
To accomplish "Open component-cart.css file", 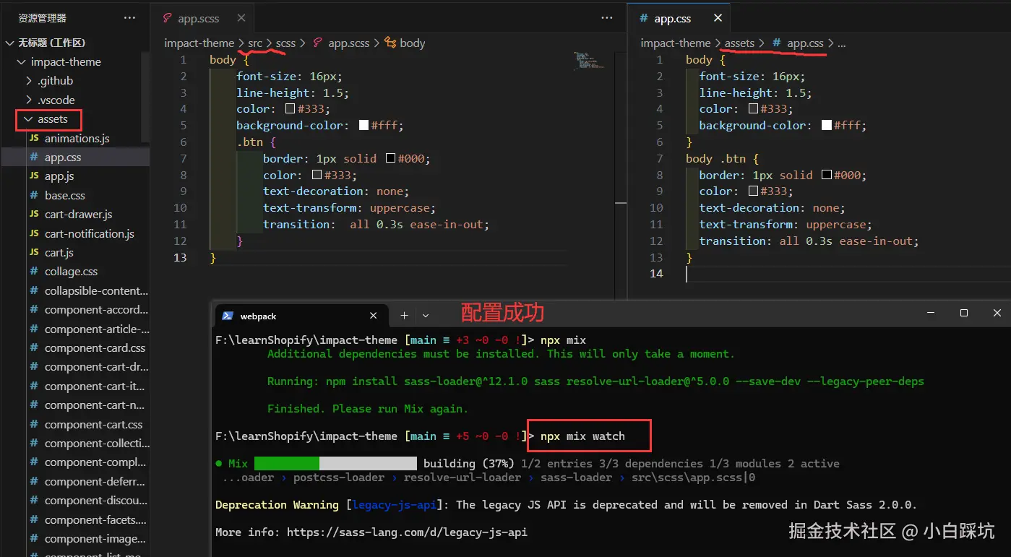I will click(x=94, y=425).
